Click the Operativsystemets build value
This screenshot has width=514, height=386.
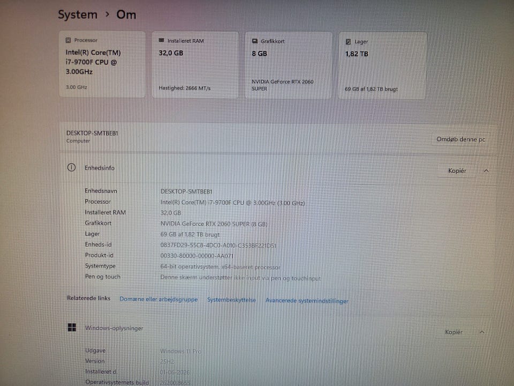coord(175,383)
